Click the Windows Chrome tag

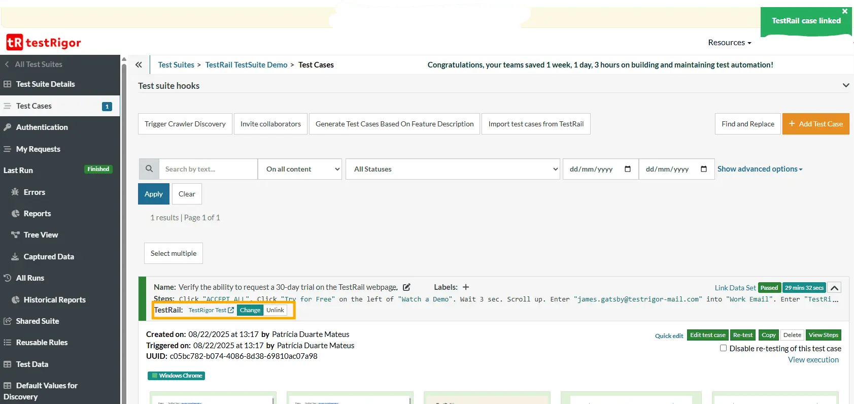(176, 376)
